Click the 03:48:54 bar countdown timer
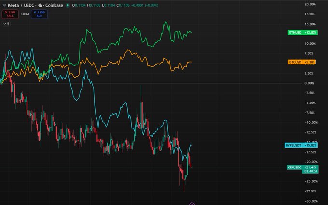 311,171
